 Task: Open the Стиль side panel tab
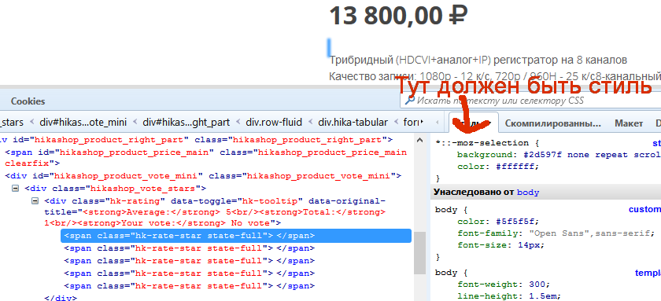click(x=474, y=123)
